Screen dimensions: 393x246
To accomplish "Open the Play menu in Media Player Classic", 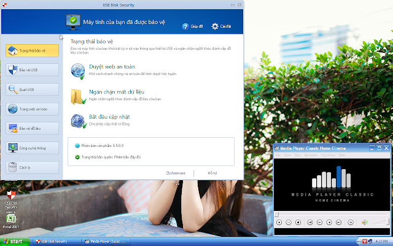I will pyautogui.click(x=297, y=155).
